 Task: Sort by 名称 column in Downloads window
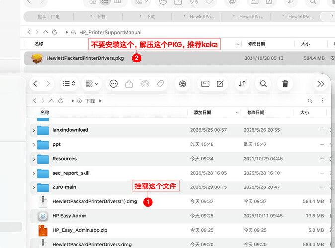45,113
